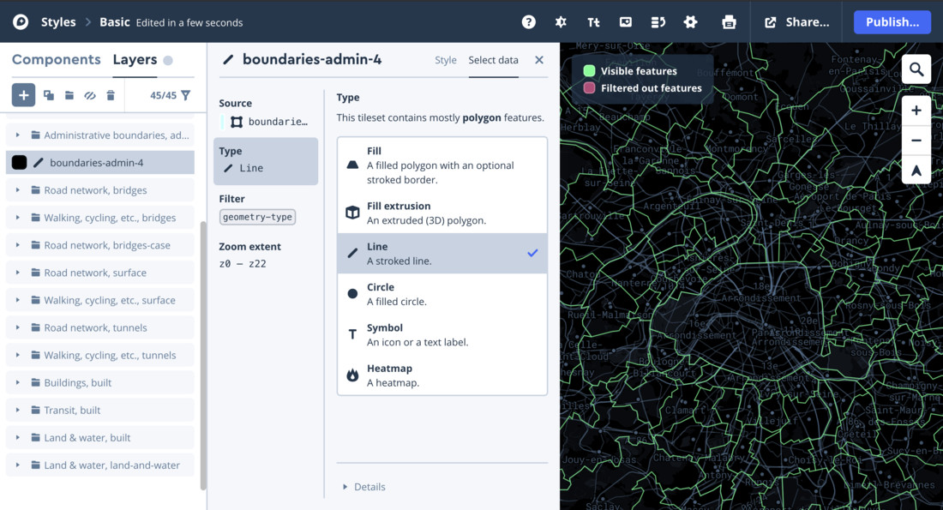This screenshot has width=943, height=510.
Task: Open the Style tab for boundaries-admin-4
Action: (445, 60)
